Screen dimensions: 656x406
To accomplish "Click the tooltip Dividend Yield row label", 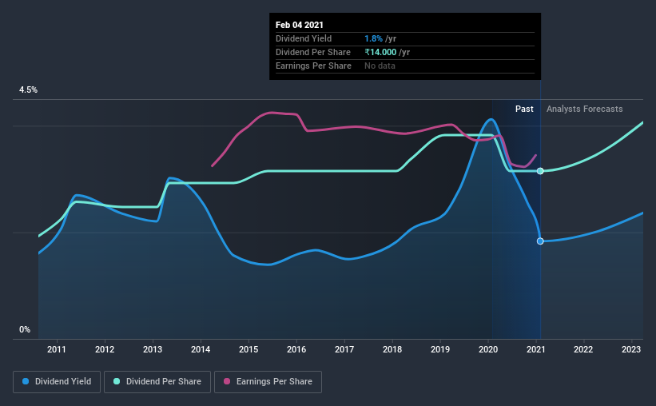I will pyautogui.click(x=304, y=38).
